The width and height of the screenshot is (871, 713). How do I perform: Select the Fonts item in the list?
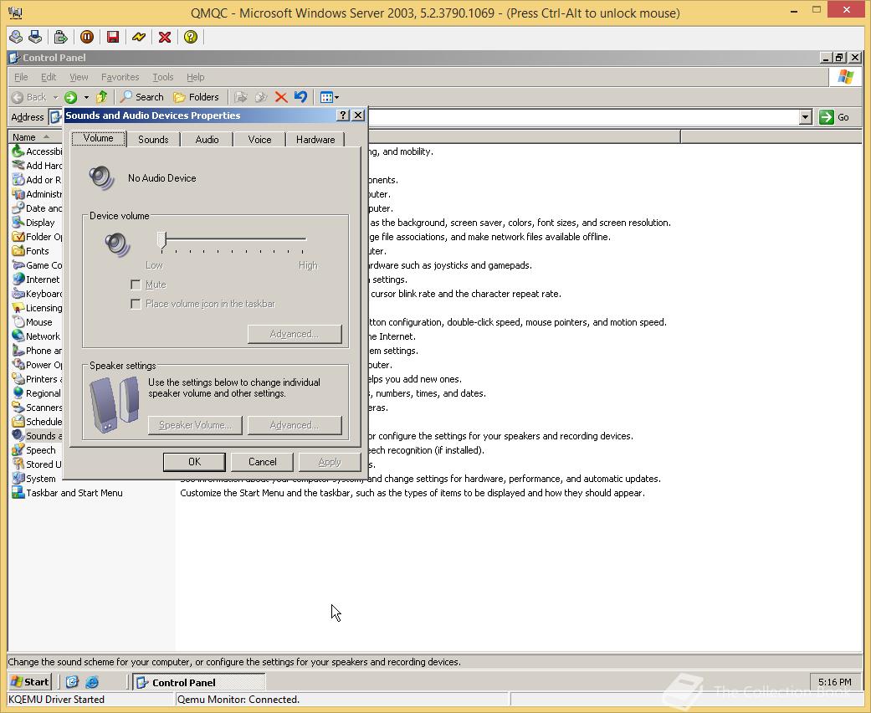point(31,251)
